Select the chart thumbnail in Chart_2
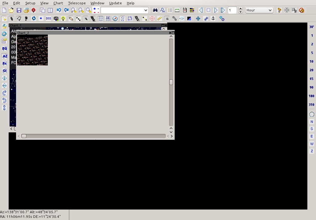The width and height of the screenshot is (316, 220). click(32, 50)
